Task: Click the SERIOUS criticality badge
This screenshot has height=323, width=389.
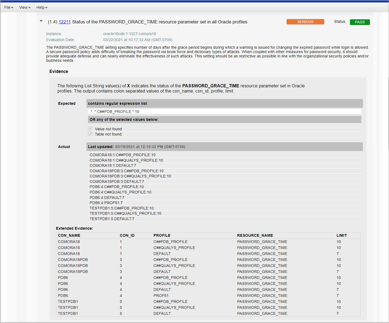Action: [305, 21]
